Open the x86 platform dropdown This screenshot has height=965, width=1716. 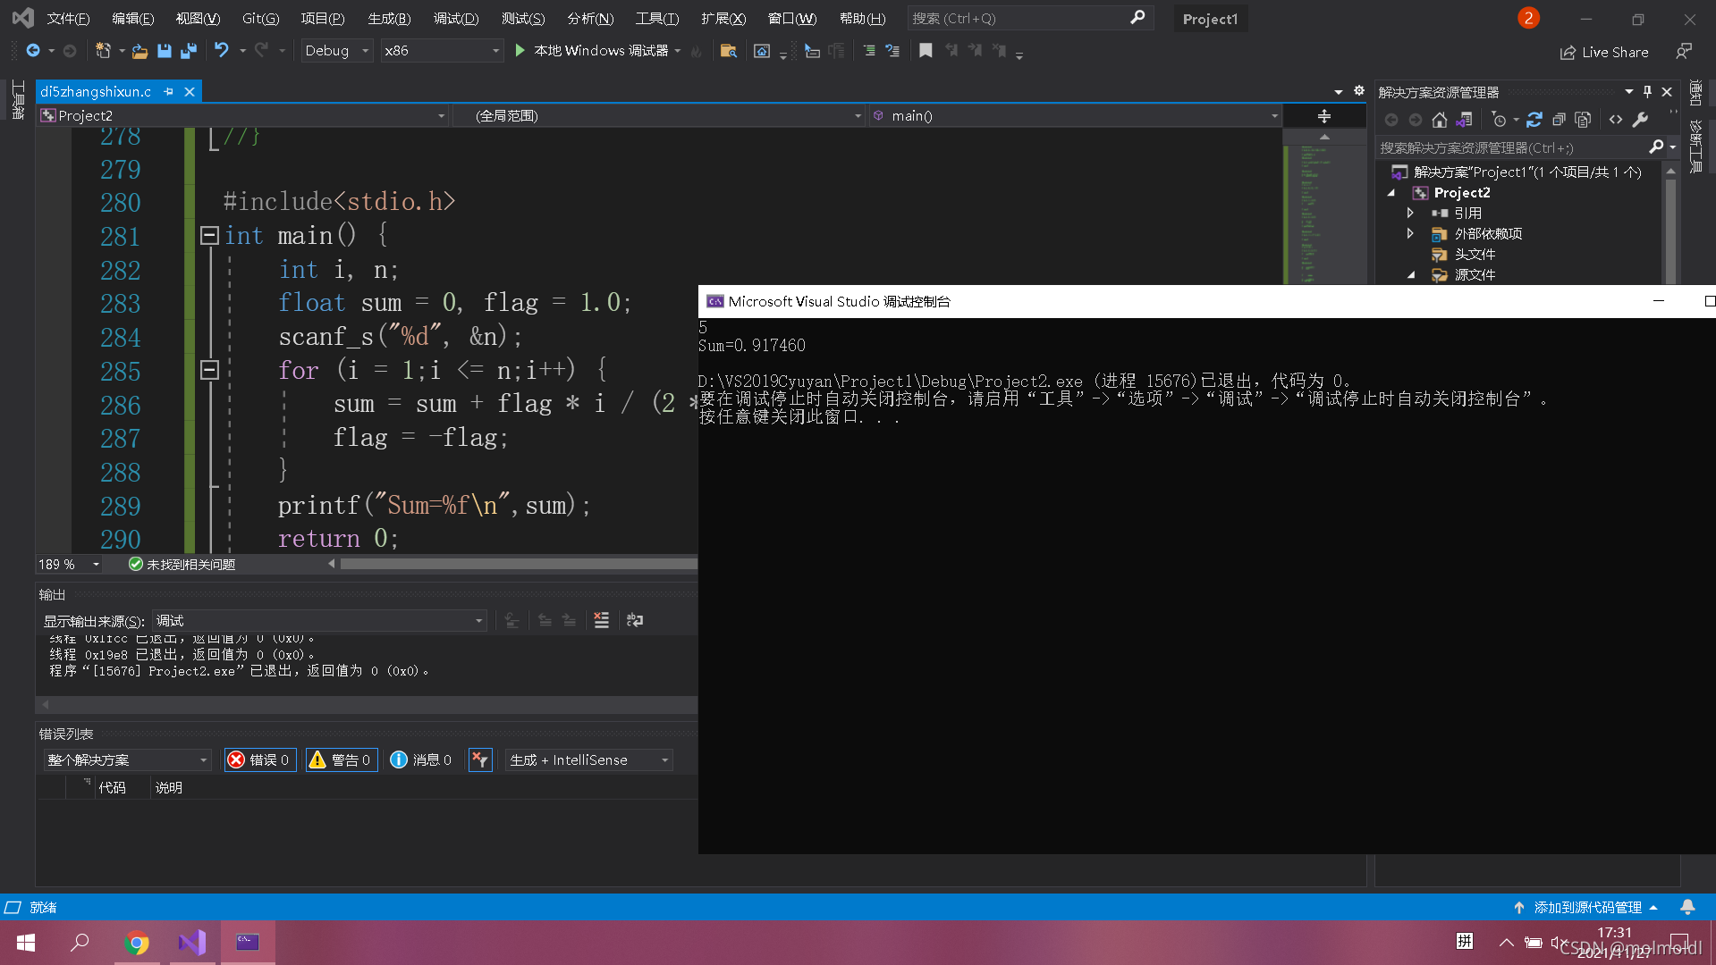point(441,51)
